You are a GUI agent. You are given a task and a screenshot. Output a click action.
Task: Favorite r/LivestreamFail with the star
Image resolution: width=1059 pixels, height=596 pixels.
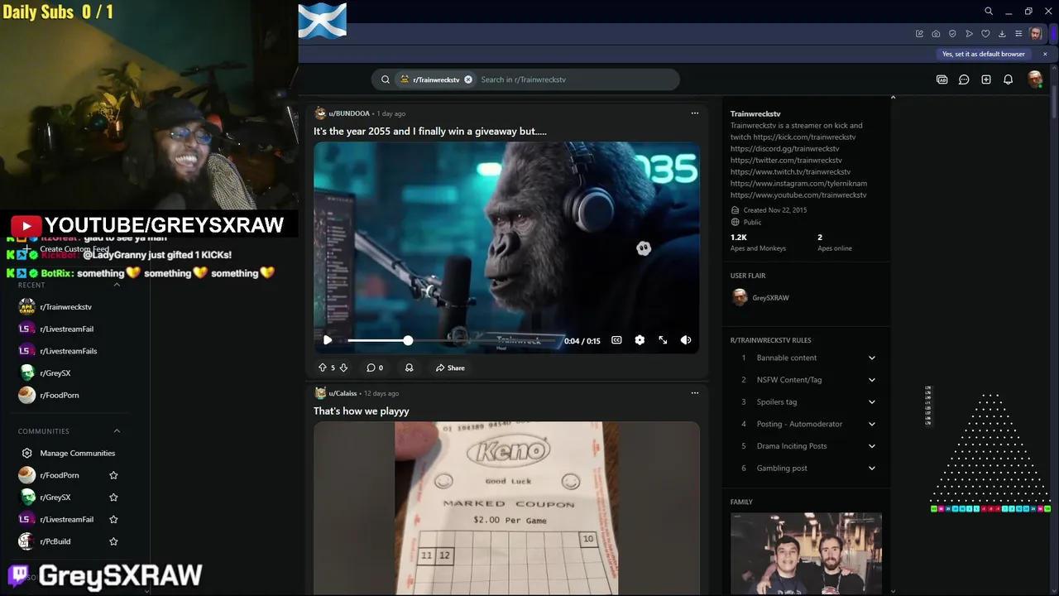tap(113, 519)
